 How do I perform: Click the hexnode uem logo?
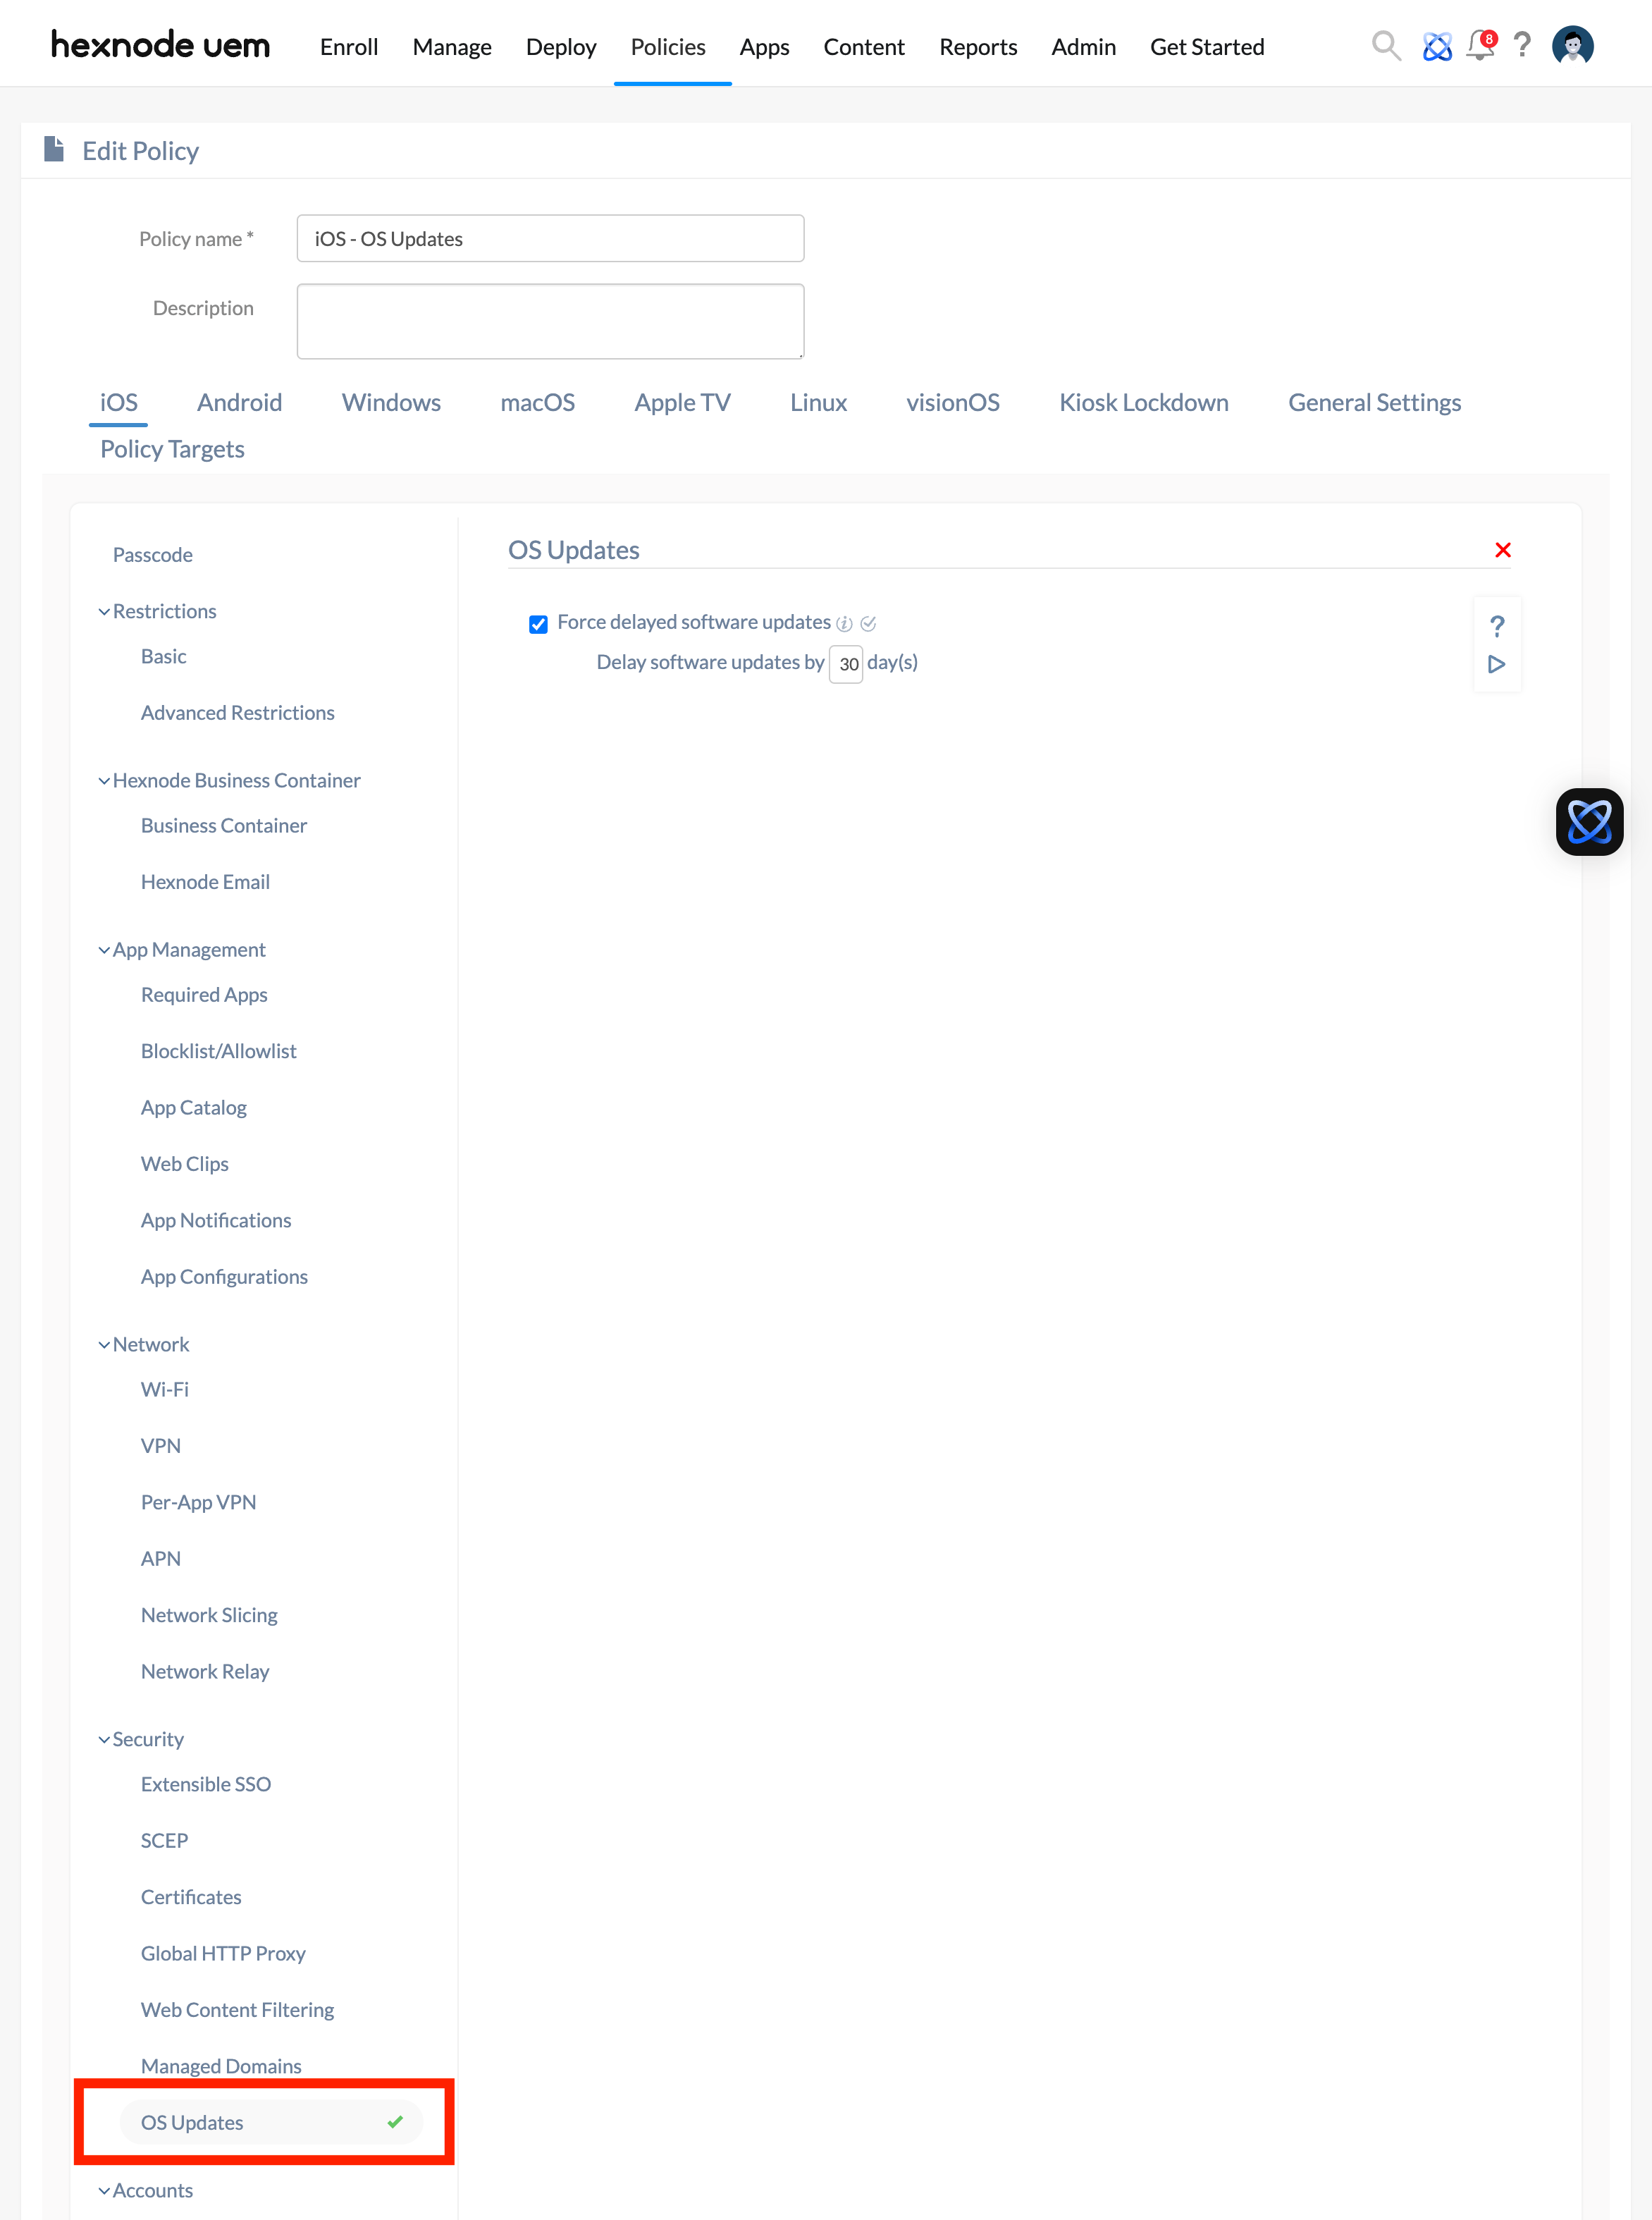(160, 45)
